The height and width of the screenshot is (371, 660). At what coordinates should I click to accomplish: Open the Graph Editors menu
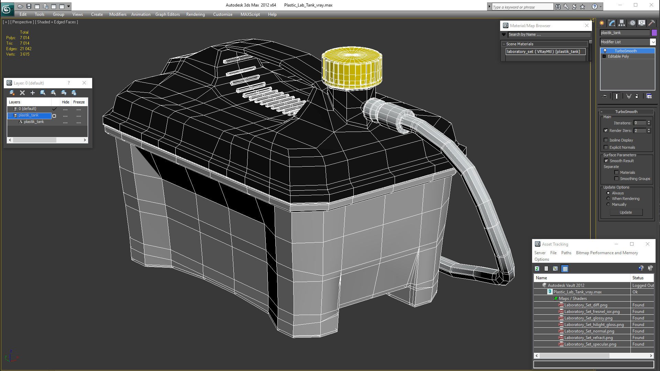click(x=167, y=14)
